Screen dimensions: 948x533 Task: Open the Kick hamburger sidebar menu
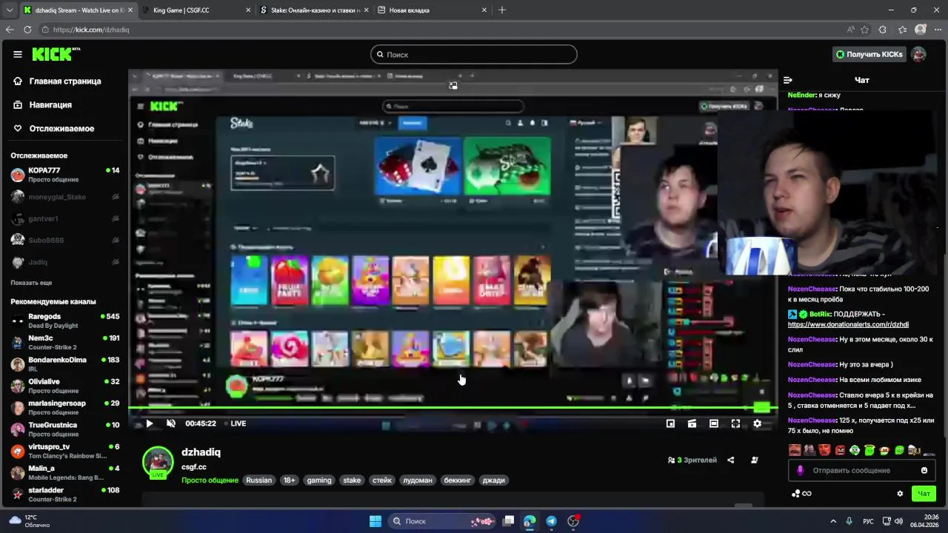coord(18,54)
